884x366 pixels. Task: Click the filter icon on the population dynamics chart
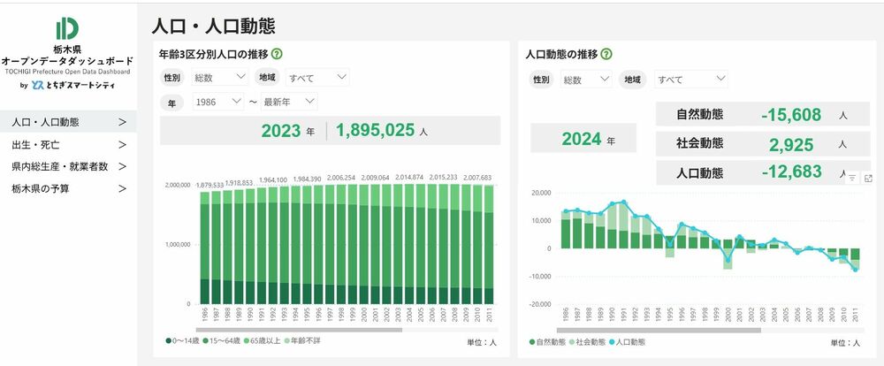tap(852, 178)
